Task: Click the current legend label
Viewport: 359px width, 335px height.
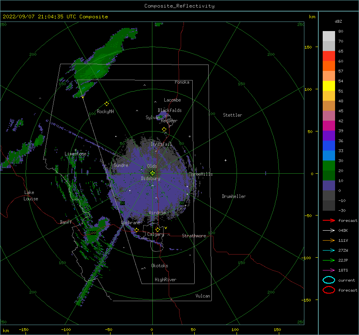Action: tap(347, 280)
